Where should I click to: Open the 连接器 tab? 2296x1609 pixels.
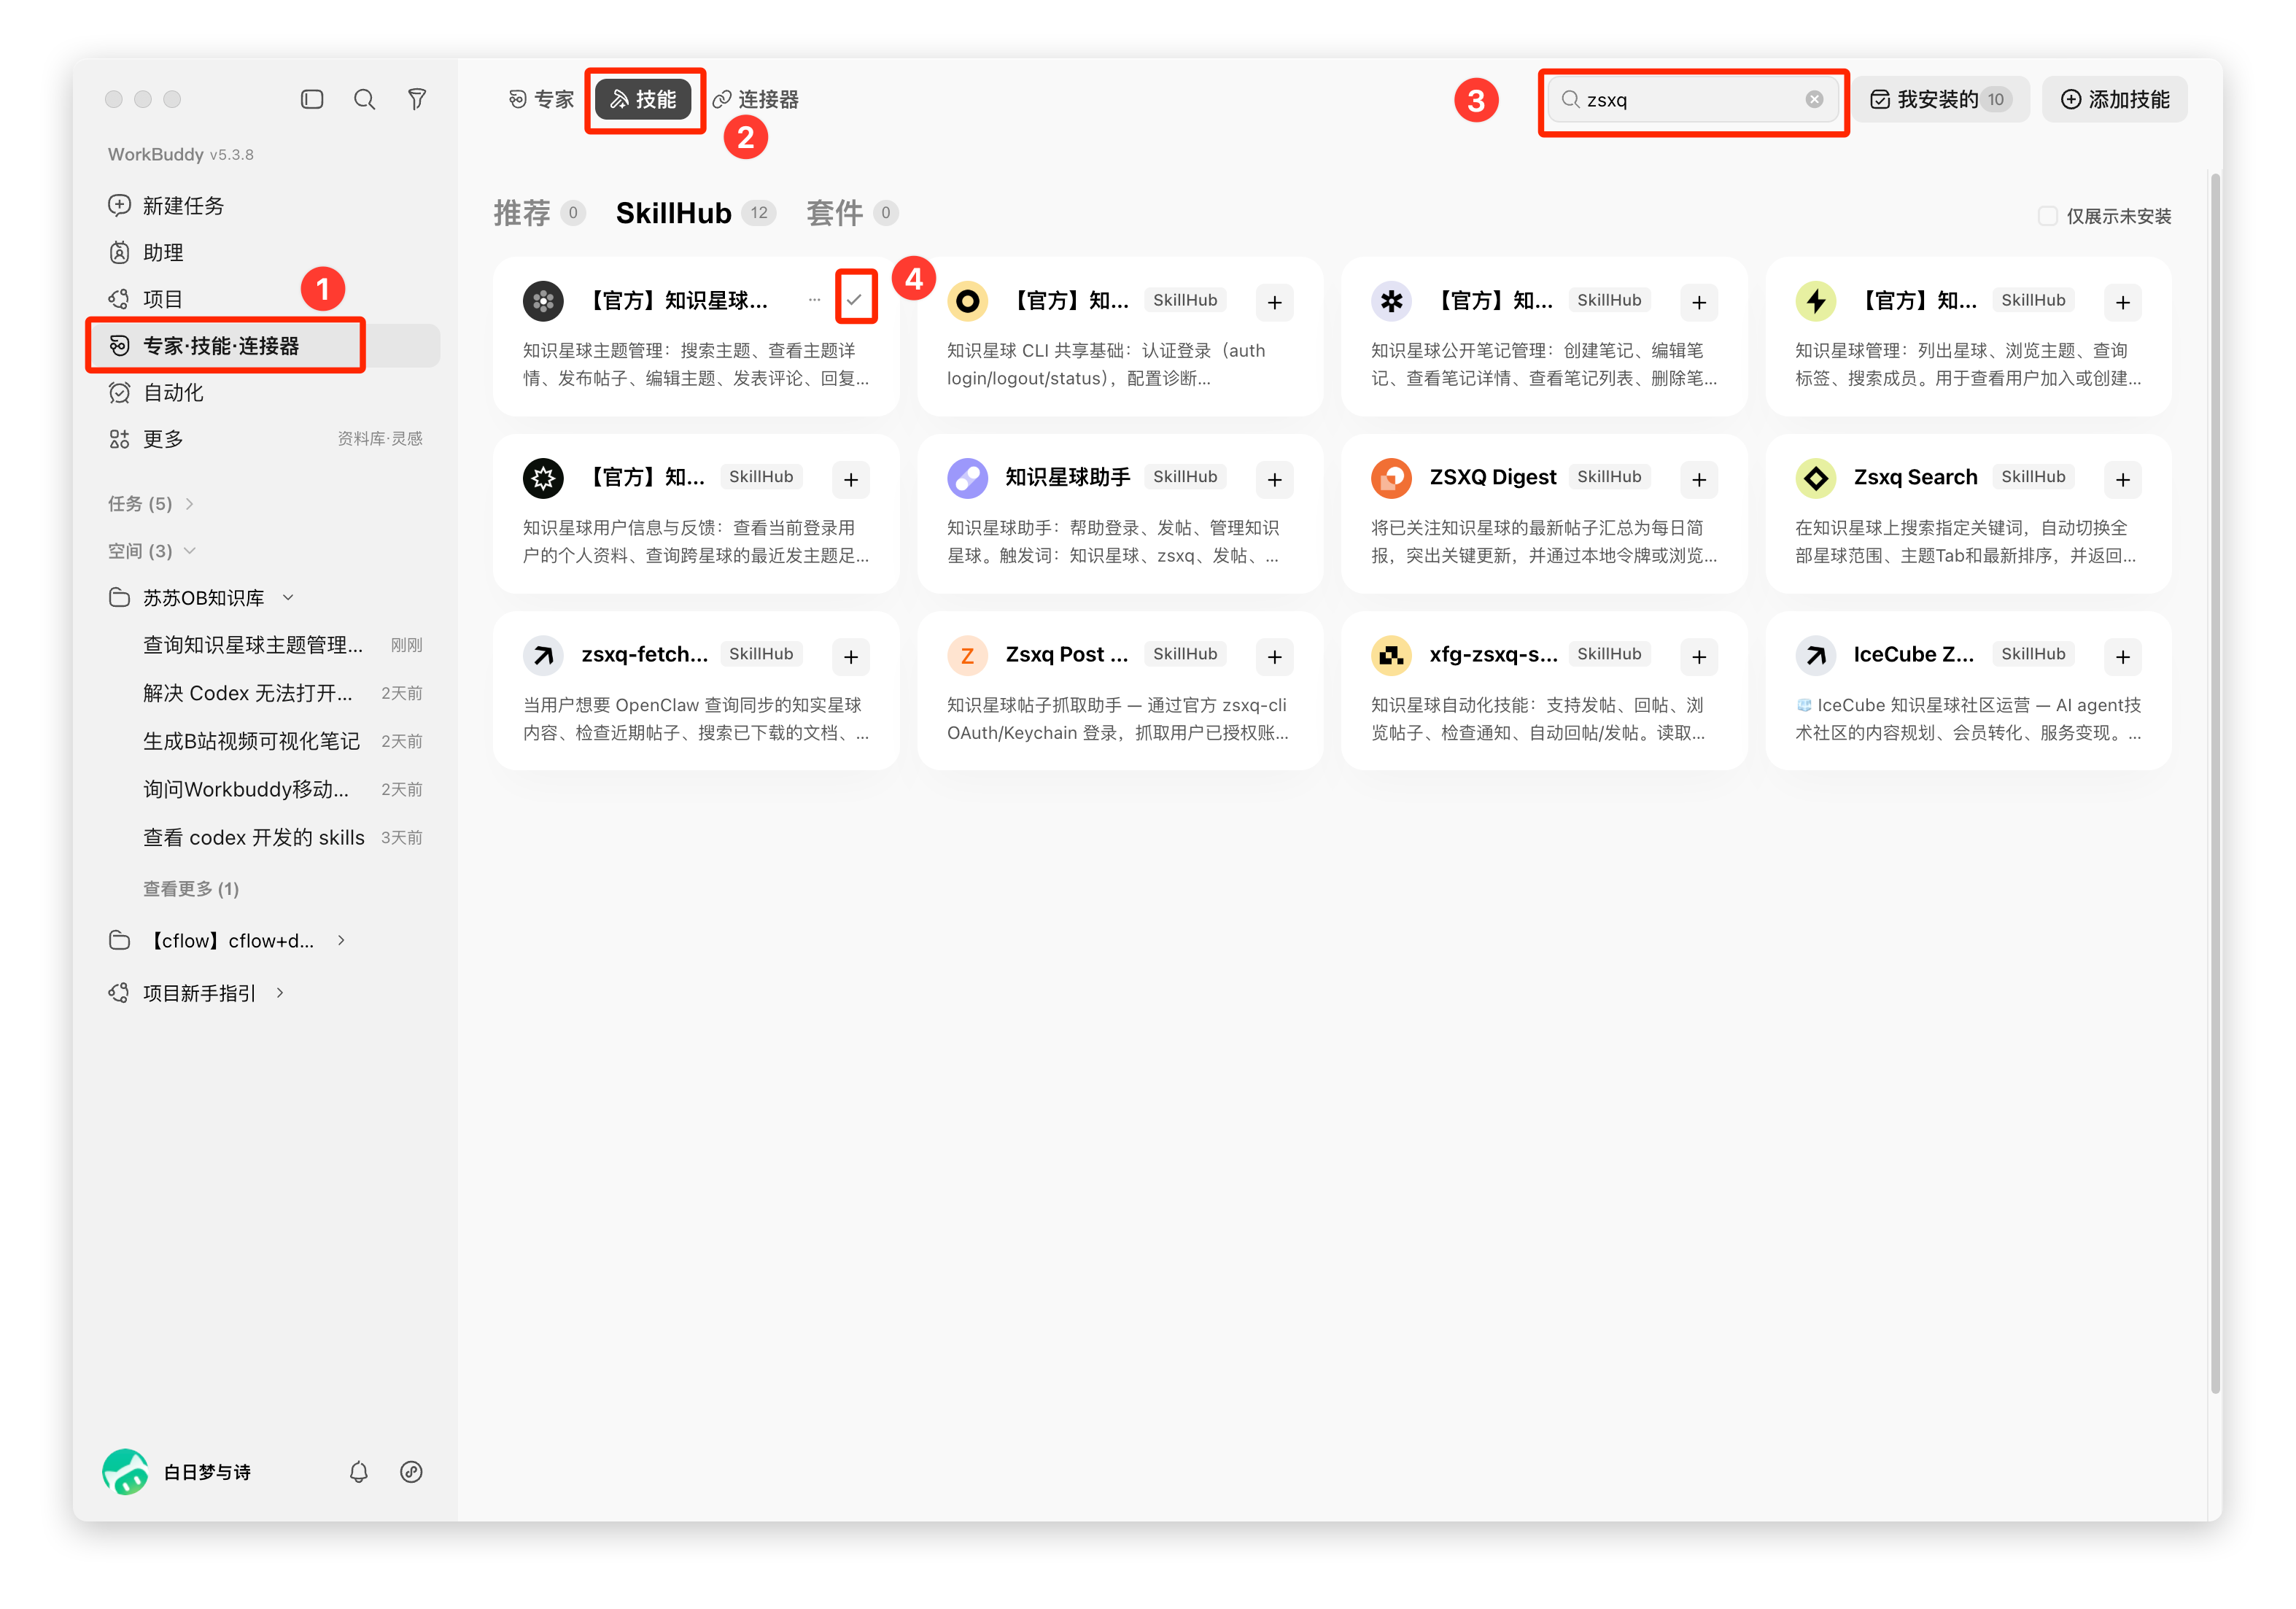pos(755,99)
